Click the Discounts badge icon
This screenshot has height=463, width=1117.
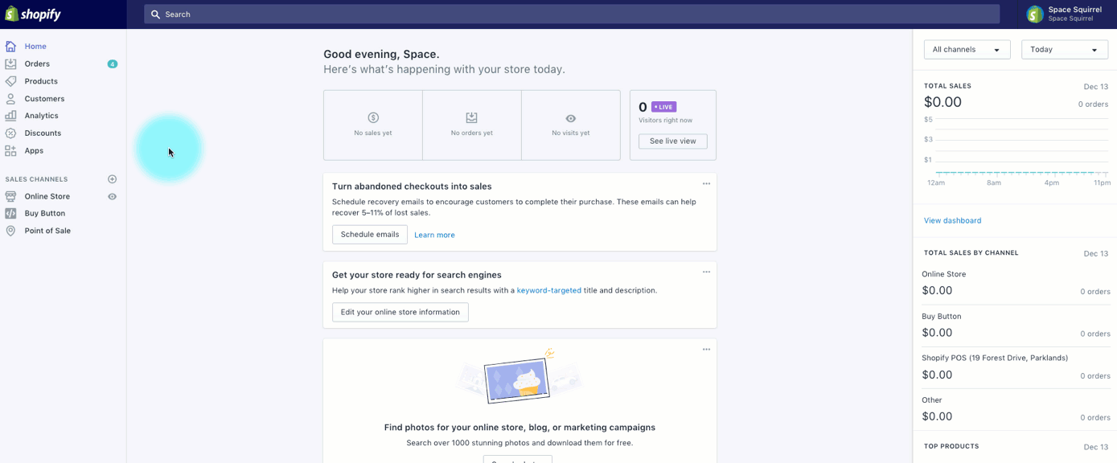10,133
